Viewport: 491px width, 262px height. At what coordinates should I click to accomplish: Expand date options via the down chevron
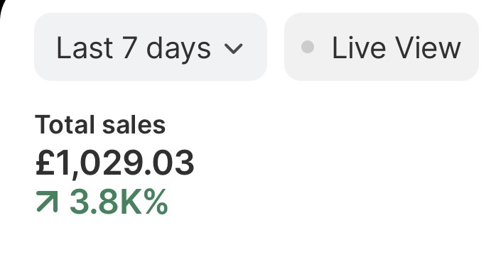click(234, 49)
